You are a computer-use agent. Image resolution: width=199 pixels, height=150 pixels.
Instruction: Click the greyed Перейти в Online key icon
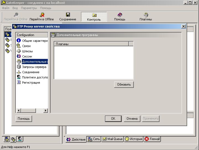[x=16, y=15]
